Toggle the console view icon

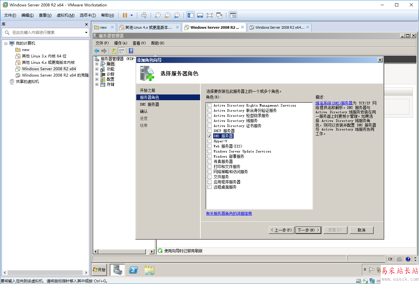point(233,15)
